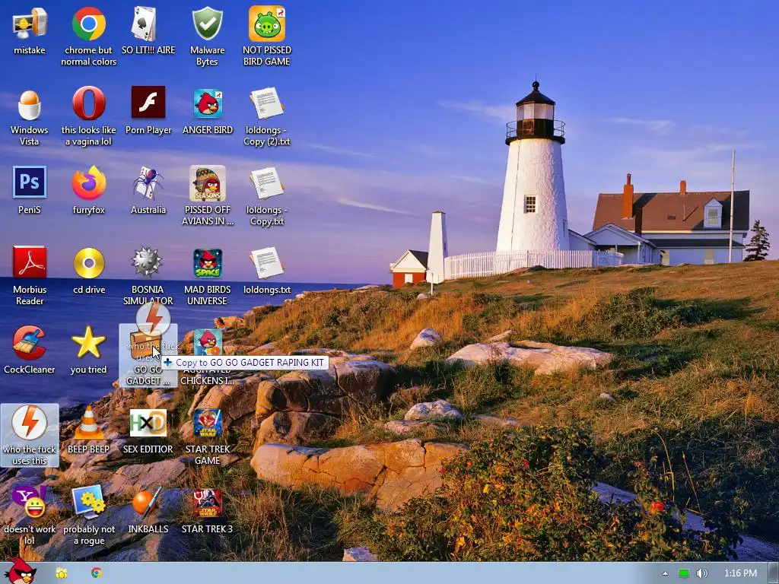Click the Show desktop strip at taskbar end

[x=773, y=573]
